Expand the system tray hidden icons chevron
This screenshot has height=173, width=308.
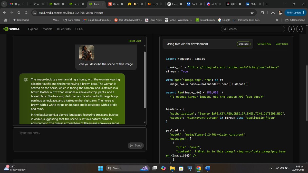pos(271,168)
